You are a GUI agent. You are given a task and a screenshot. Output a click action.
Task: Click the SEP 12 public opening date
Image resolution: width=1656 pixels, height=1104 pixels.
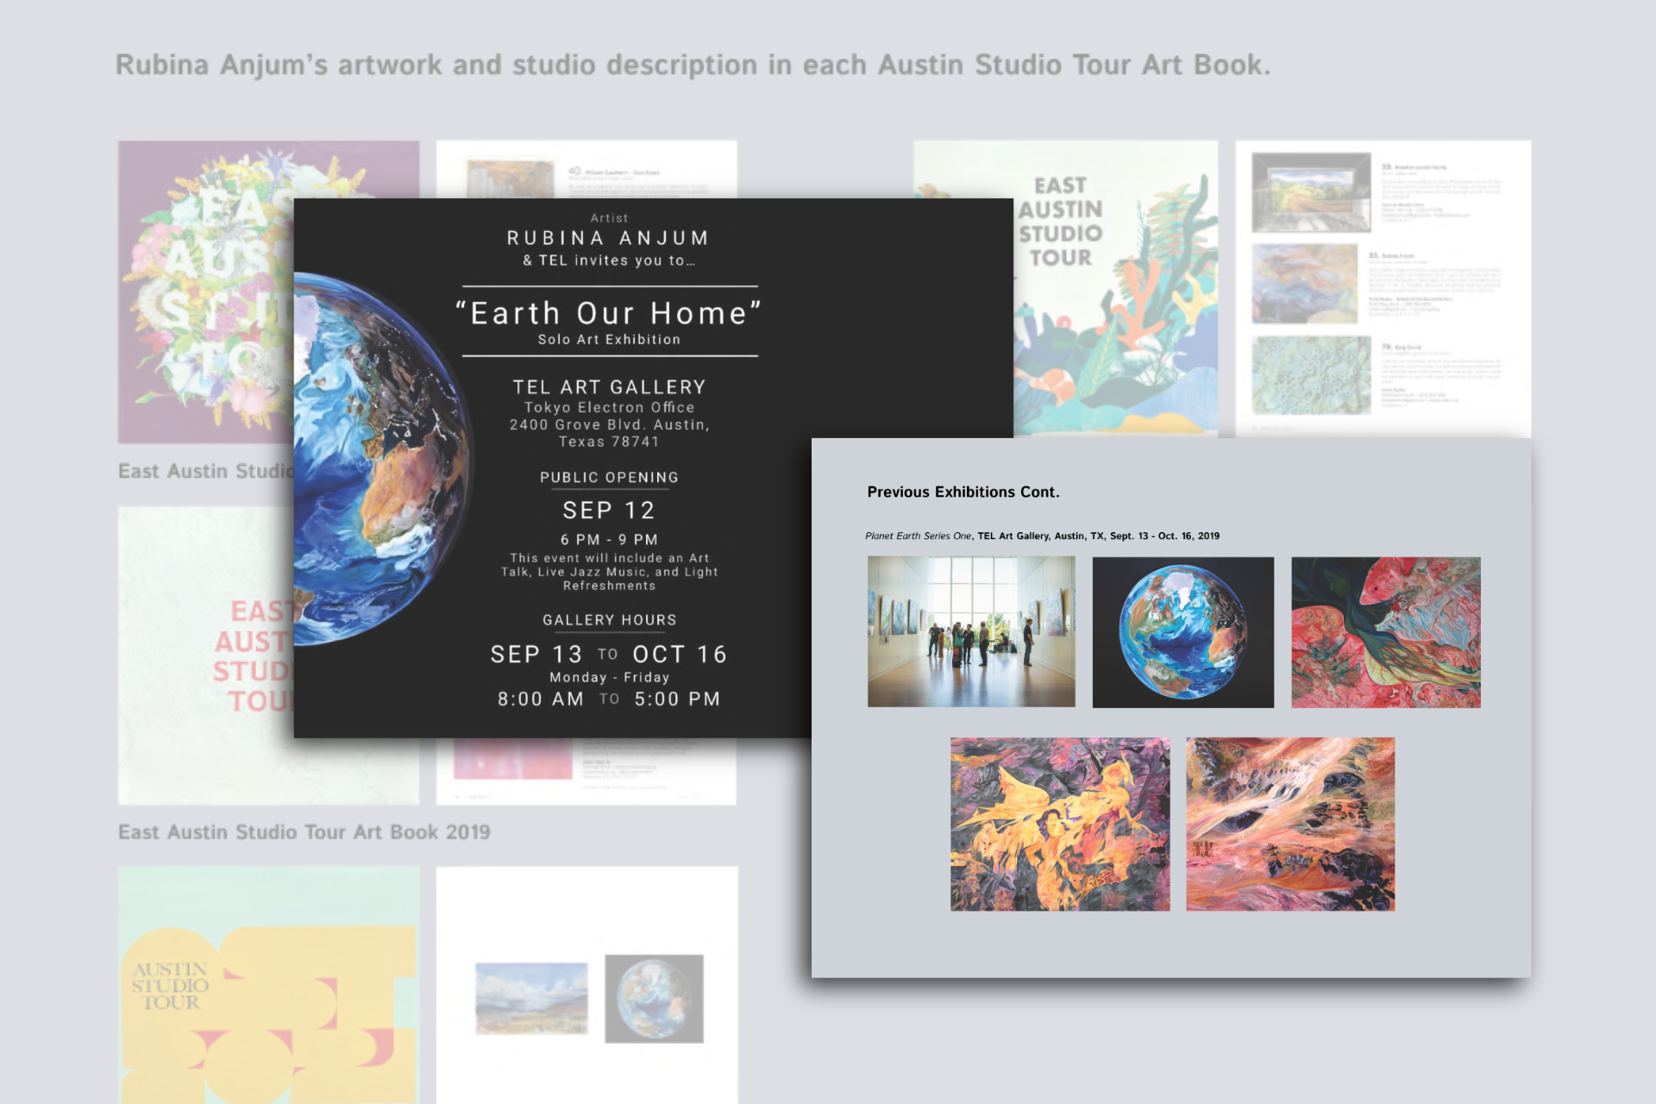click(609, 511)
